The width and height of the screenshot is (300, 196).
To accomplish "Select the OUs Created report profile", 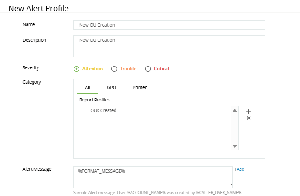I will coord(104,111).
